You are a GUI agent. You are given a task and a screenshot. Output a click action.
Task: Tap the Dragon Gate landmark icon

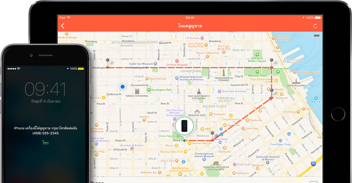197,112
